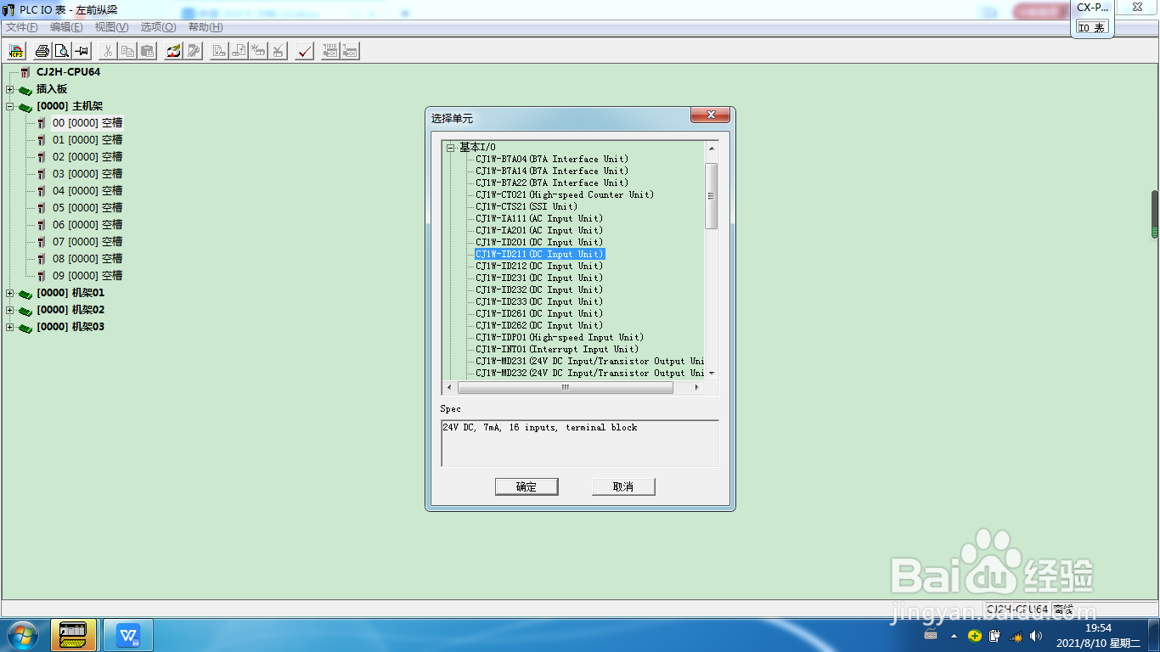Image resolution: width=1160 pixels, height=652 pixels.
Task: Click the network signal tray icon
Action: pos(1015,635)
